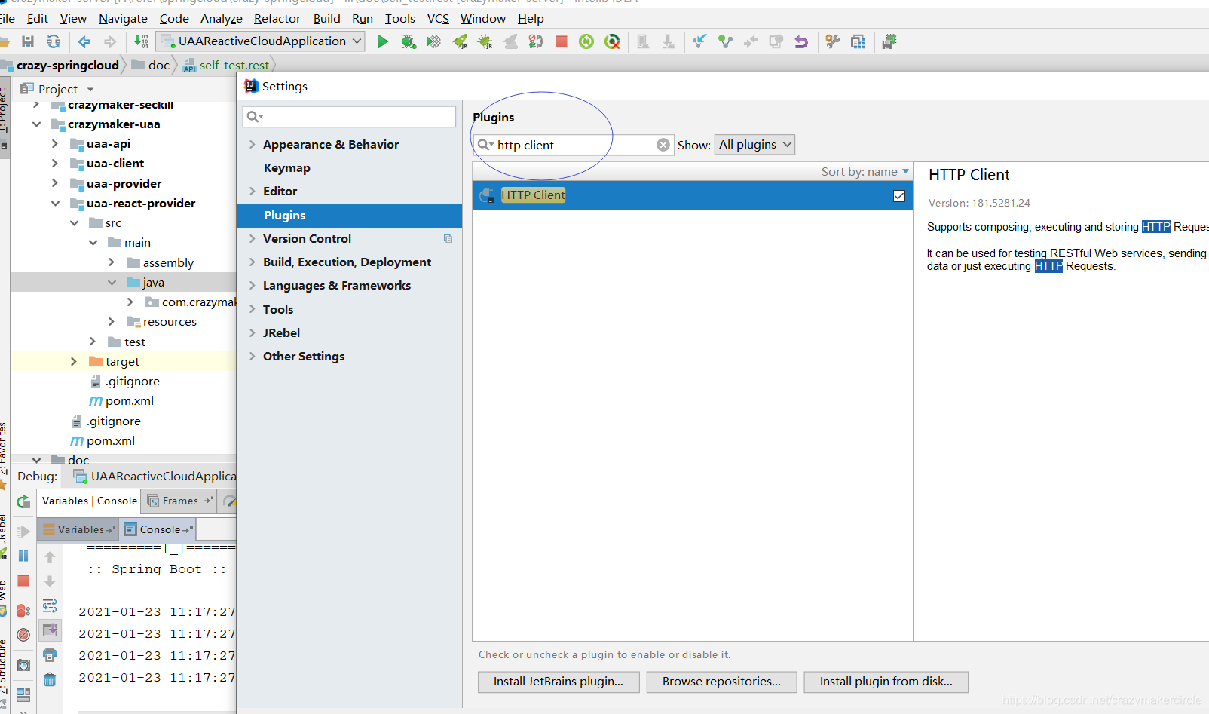The image size is (1209, 714).
Task: Click JRebel run rocket icon
Action: (x=460, y=41)
